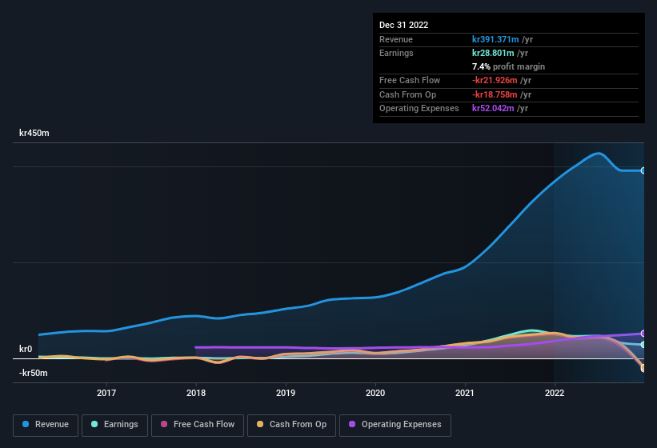Click the 2018 x-axis label
This screenshot has height=448, width=657.
point(196,393)
